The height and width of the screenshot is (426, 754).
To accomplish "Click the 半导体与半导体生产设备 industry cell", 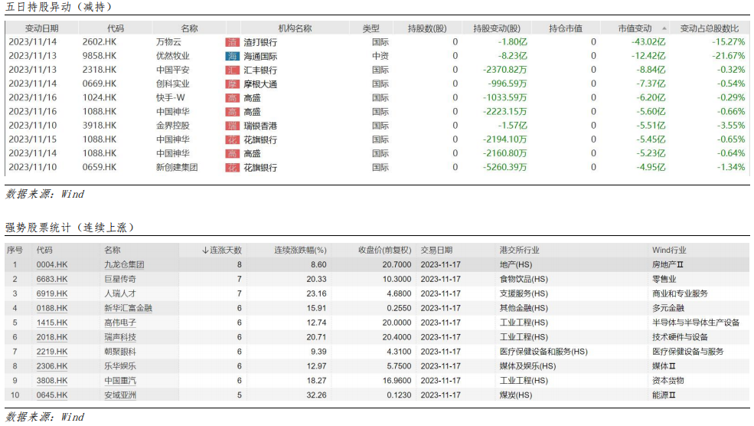I will (x=696, y=323).
